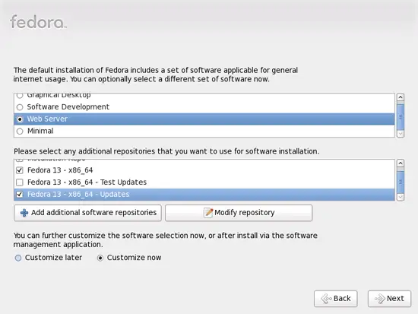This screenshot has height=314, width=418.
Task: Click down arrow of software set list scrollbar
Action: point(401,133)
